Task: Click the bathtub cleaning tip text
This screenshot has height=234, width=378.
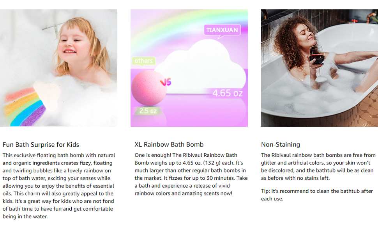Action: tap(317, 195)
